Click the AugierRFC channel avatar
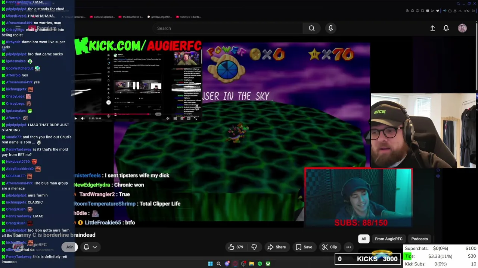This screenshot has width=478, height=268. tap(18, 247)
